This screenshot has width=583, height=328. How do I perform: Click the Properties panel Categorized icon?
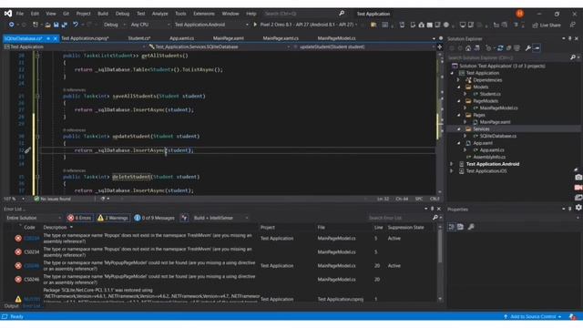tap(452, 227)
